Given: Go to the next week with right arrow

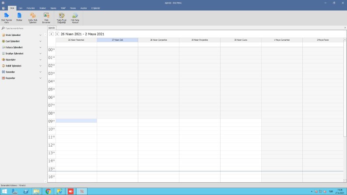Looking at the screenshot, I should tap(57, 34).
